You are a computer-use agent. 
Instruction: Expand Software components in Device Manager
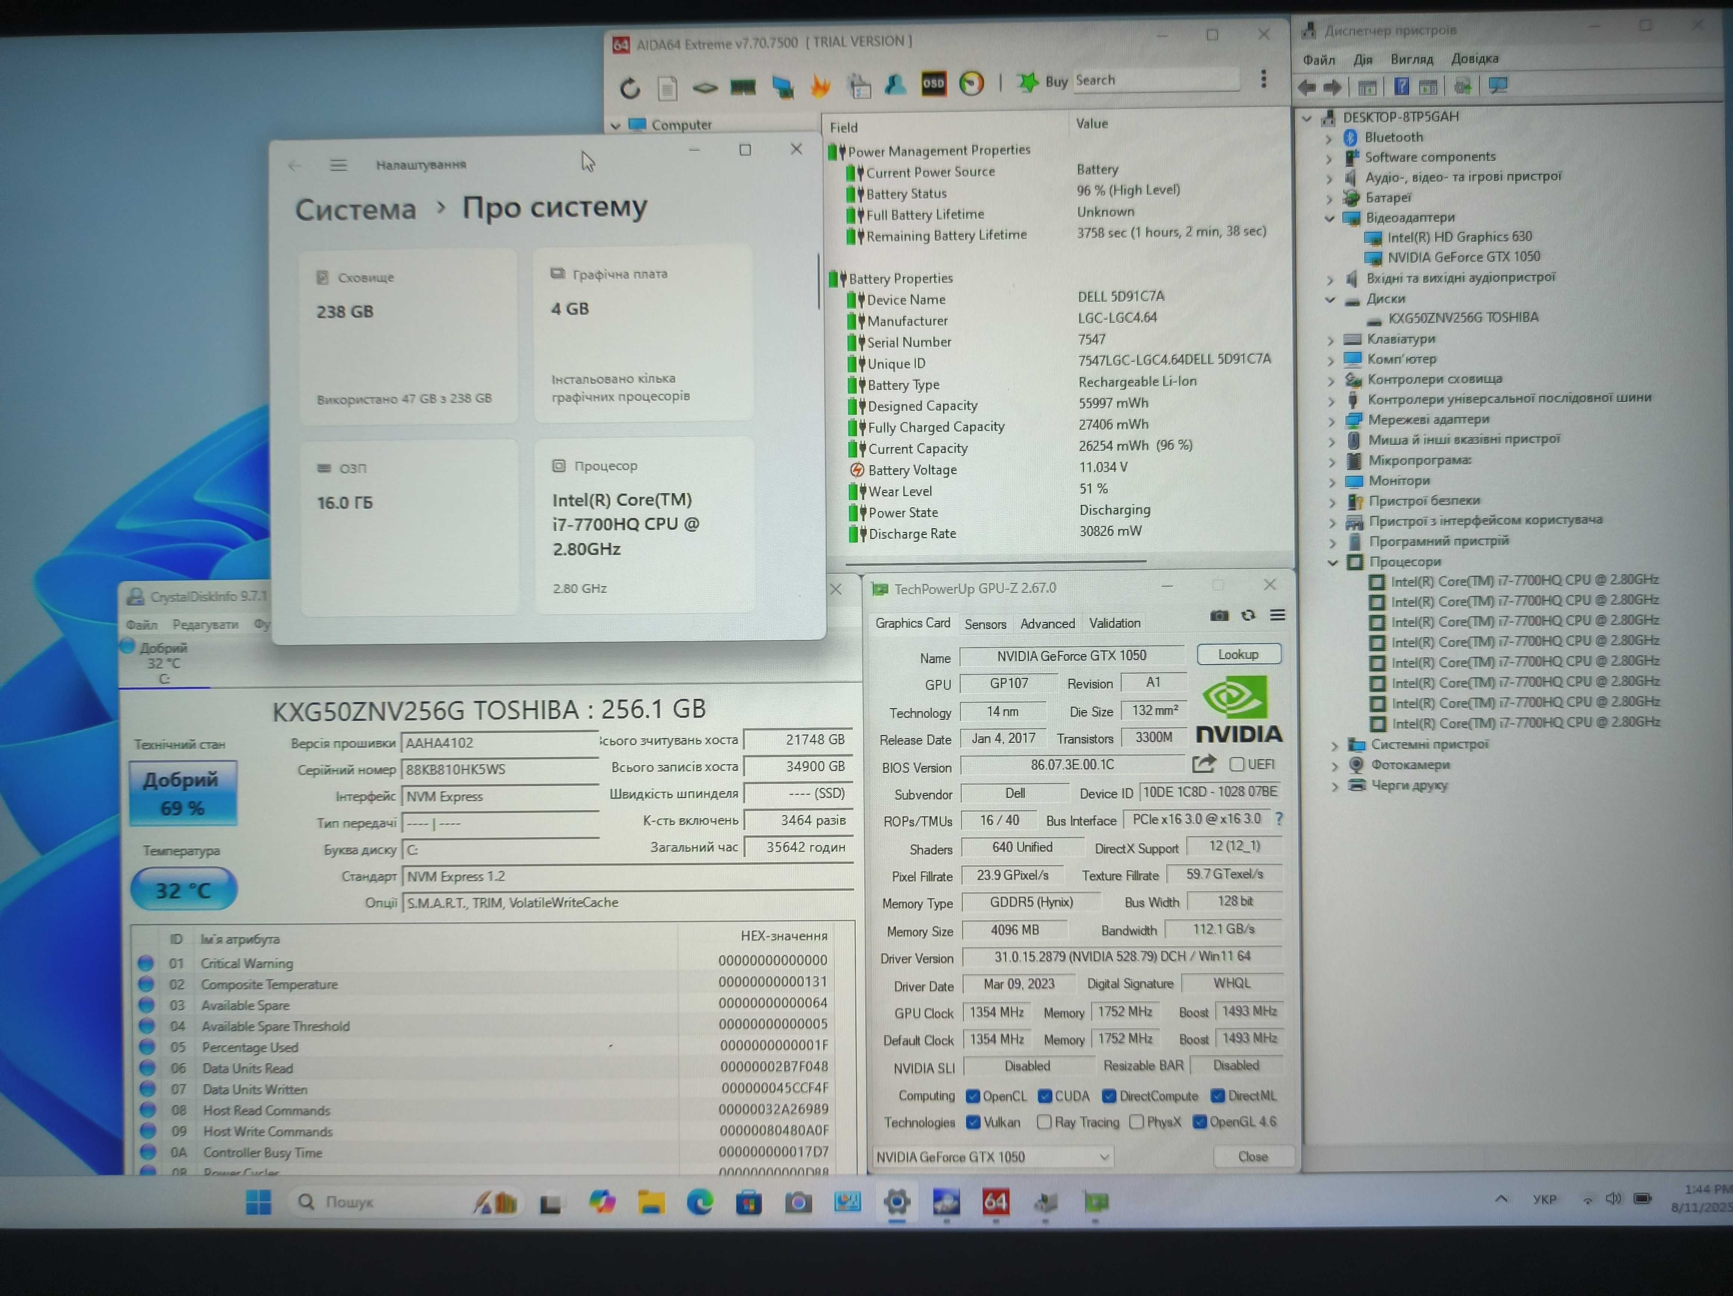click(1329, 159)
